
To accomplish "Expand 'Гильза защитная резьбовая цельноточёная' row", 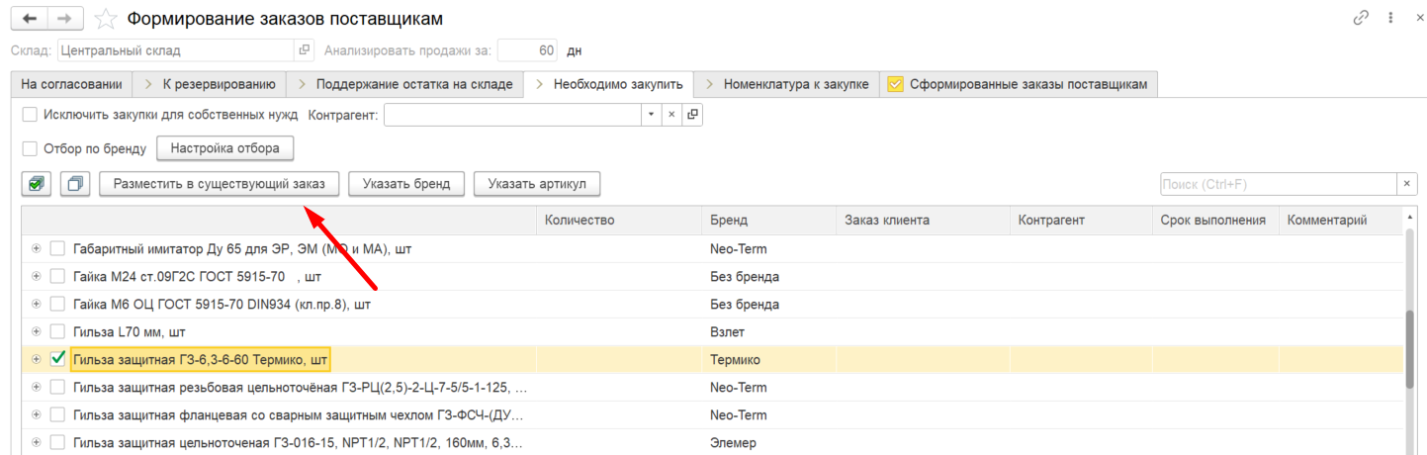I will [37, 387].
